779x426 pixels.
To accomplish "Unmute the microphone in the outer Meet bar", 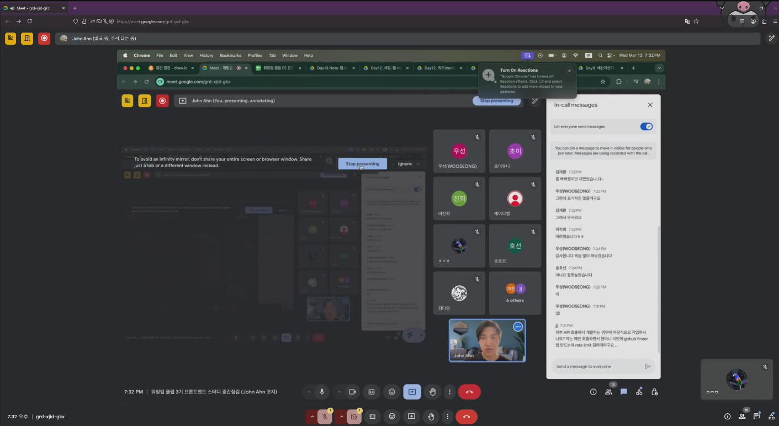I will tap(325, 417).
